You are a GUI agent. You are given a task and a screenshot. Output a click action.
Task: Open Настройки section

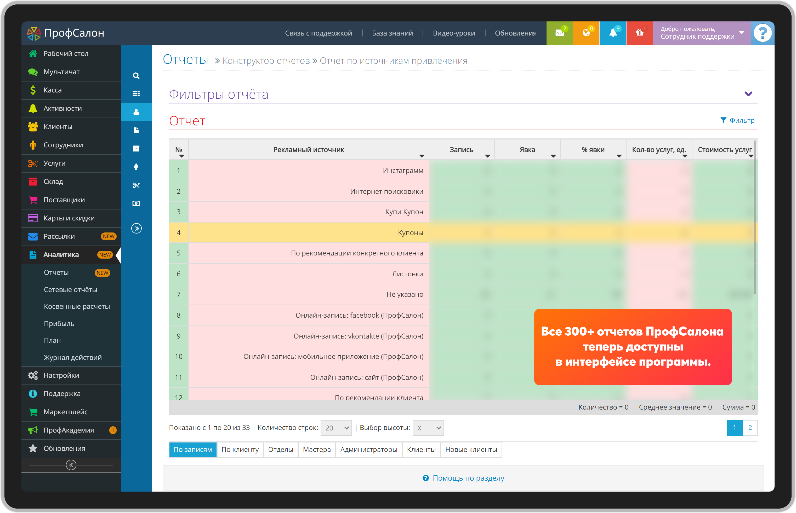pyautogui.click(x=71, y=375)
